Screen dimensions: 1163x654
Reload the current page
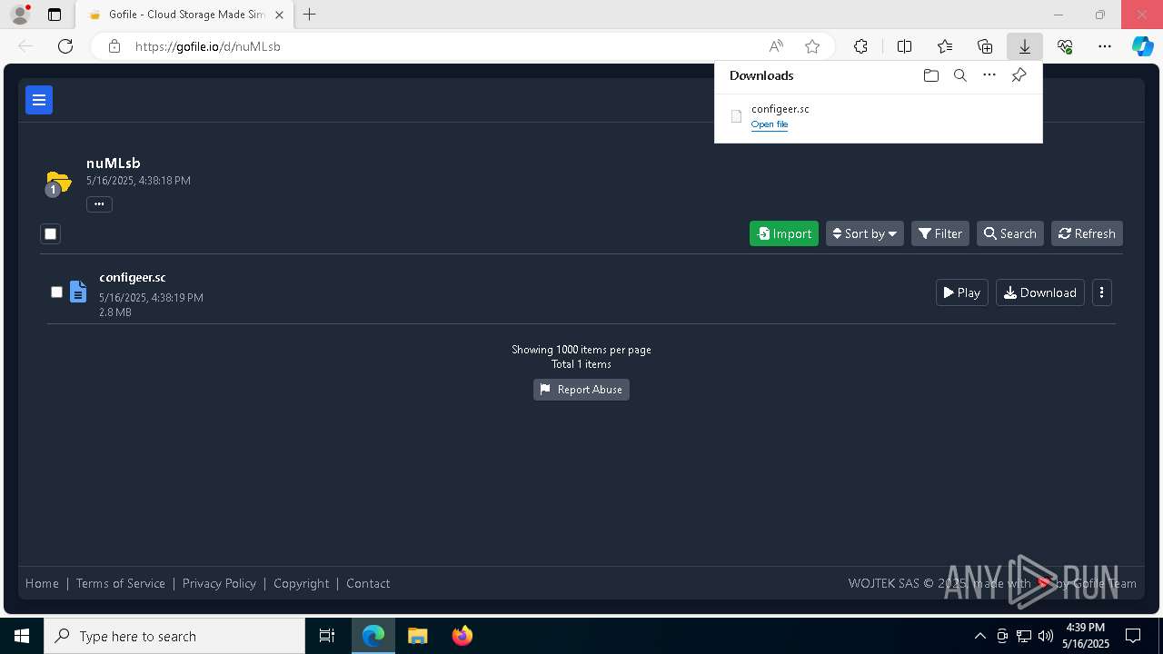coord(65,46)
